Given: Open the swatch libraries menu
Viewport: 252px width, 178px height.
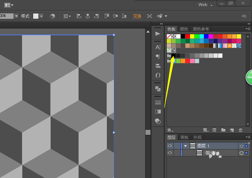Looking at the screenshot, I should [170, 130].
